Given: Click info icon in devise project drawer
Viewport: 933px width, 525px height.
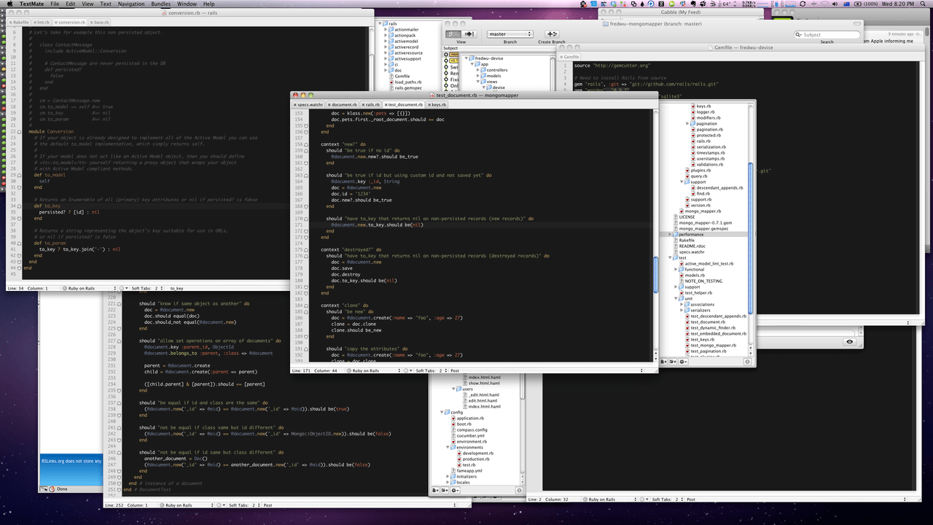Looking at the screenshot, I should point(519,490).
